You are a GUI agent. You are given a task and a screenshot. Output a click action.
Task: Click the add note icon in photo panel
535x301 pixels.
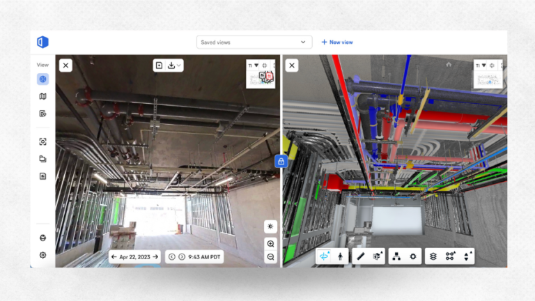pos(159,65)
